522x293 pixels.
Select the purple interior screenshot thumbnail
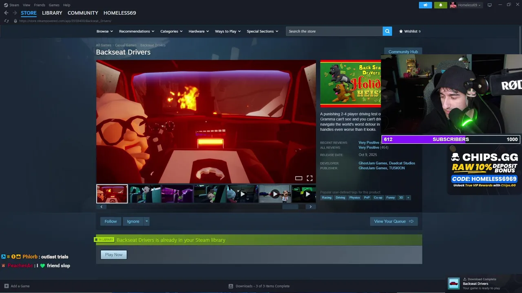pyautogui.click(x=177, y=194)
